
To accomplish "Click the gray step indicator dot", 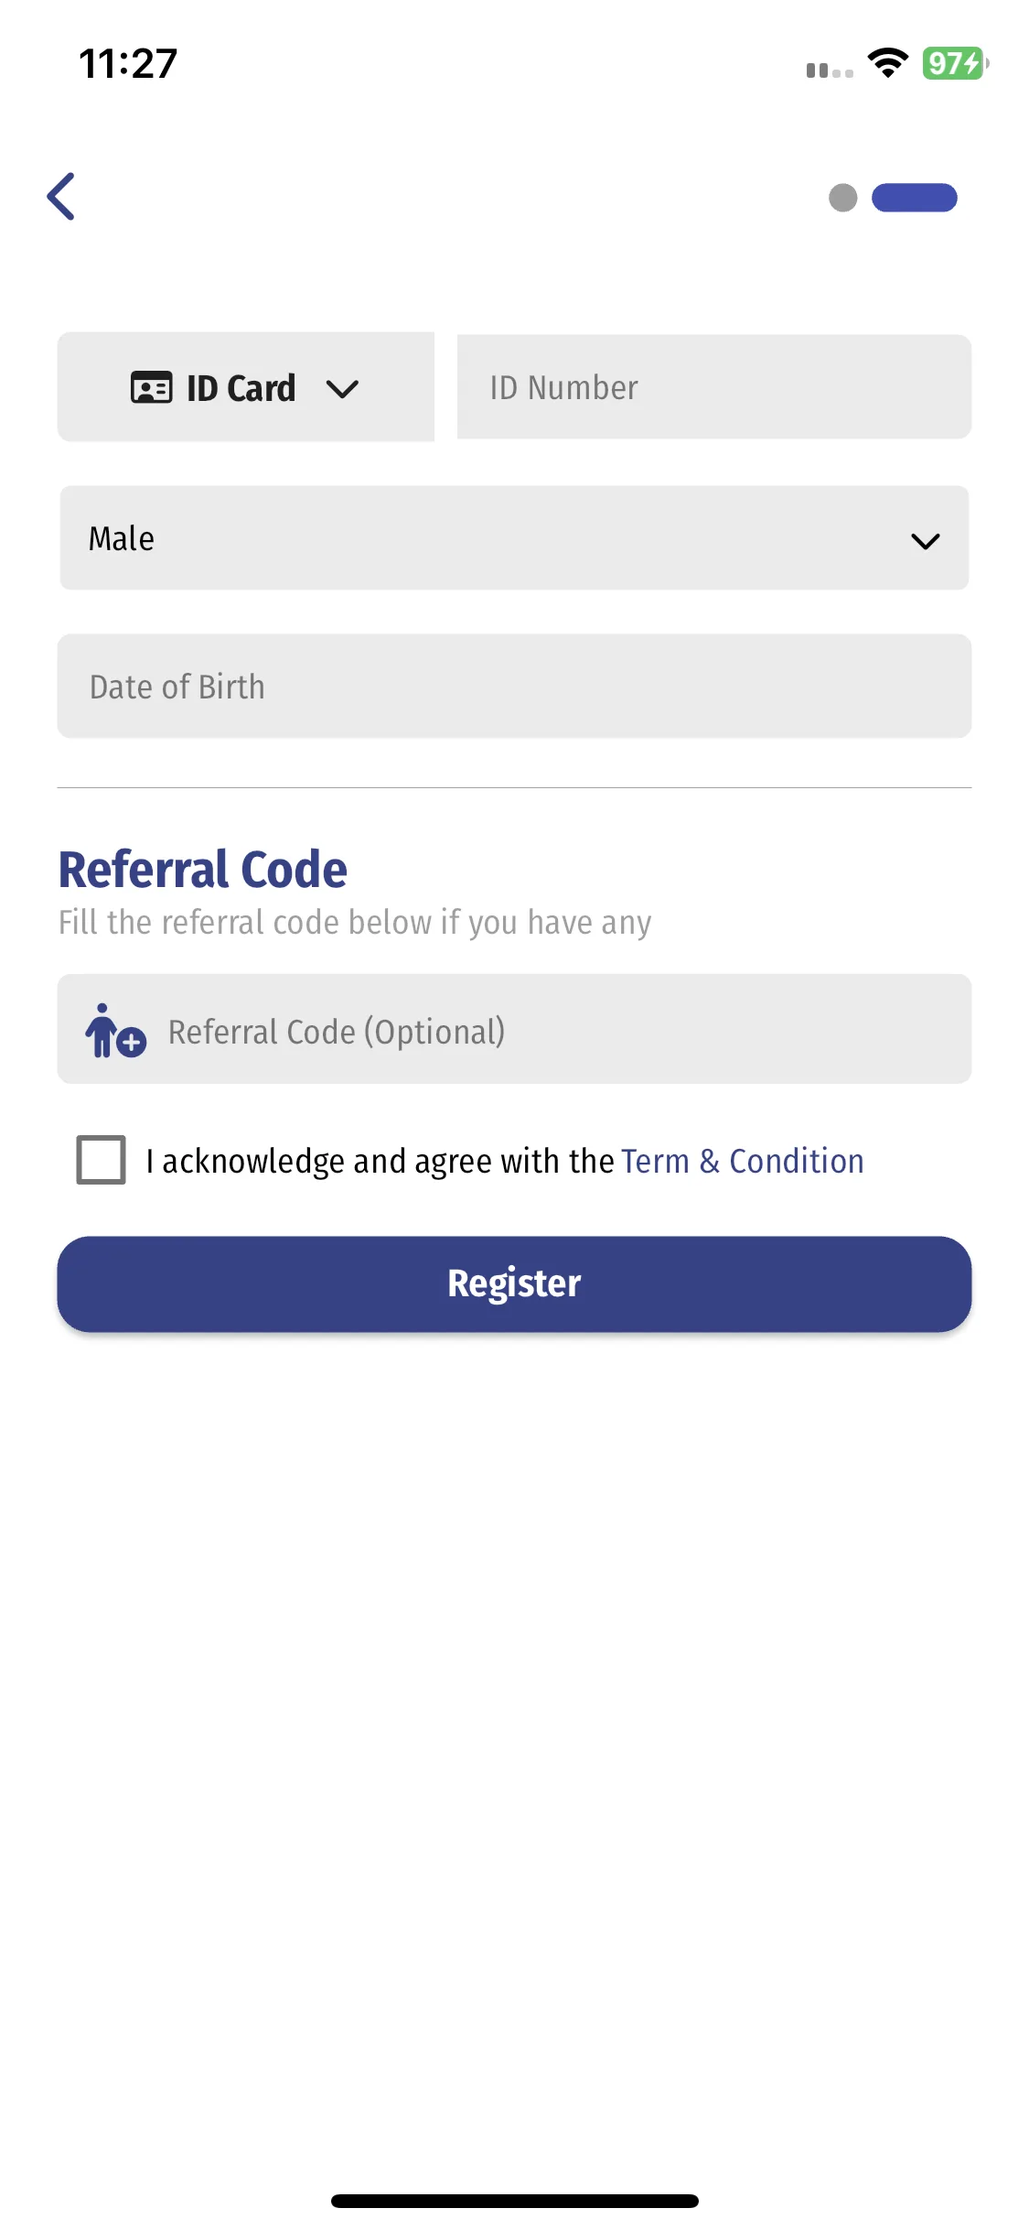I will click(842, 198).
